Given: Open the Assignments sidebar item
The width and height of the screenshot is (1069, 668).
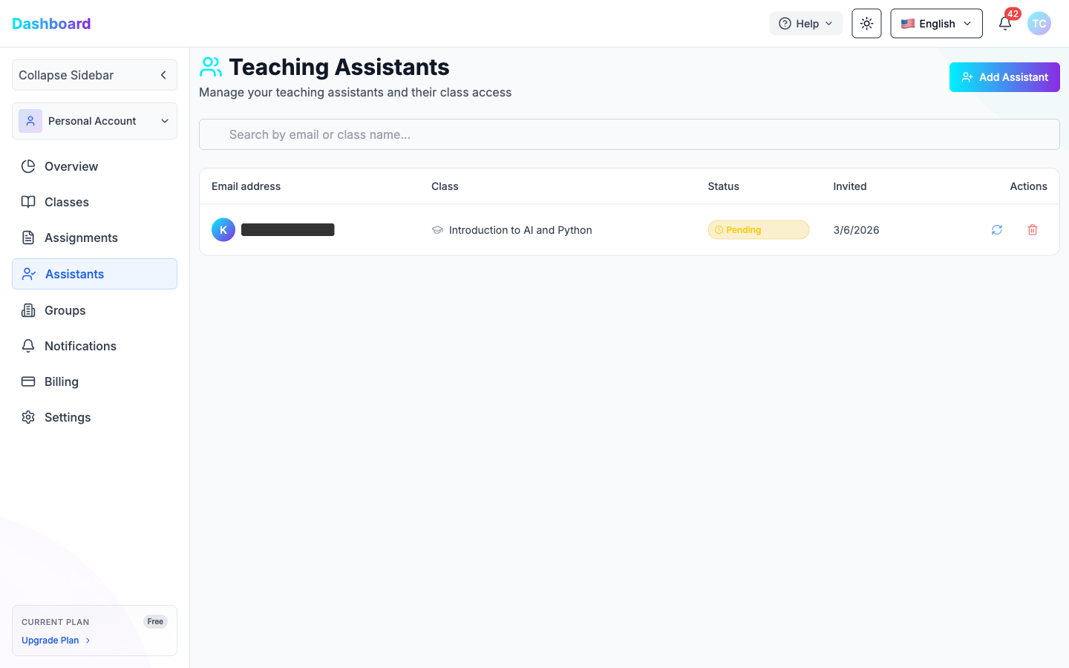Looking at the screenshot, I should [x=81, y=238].
